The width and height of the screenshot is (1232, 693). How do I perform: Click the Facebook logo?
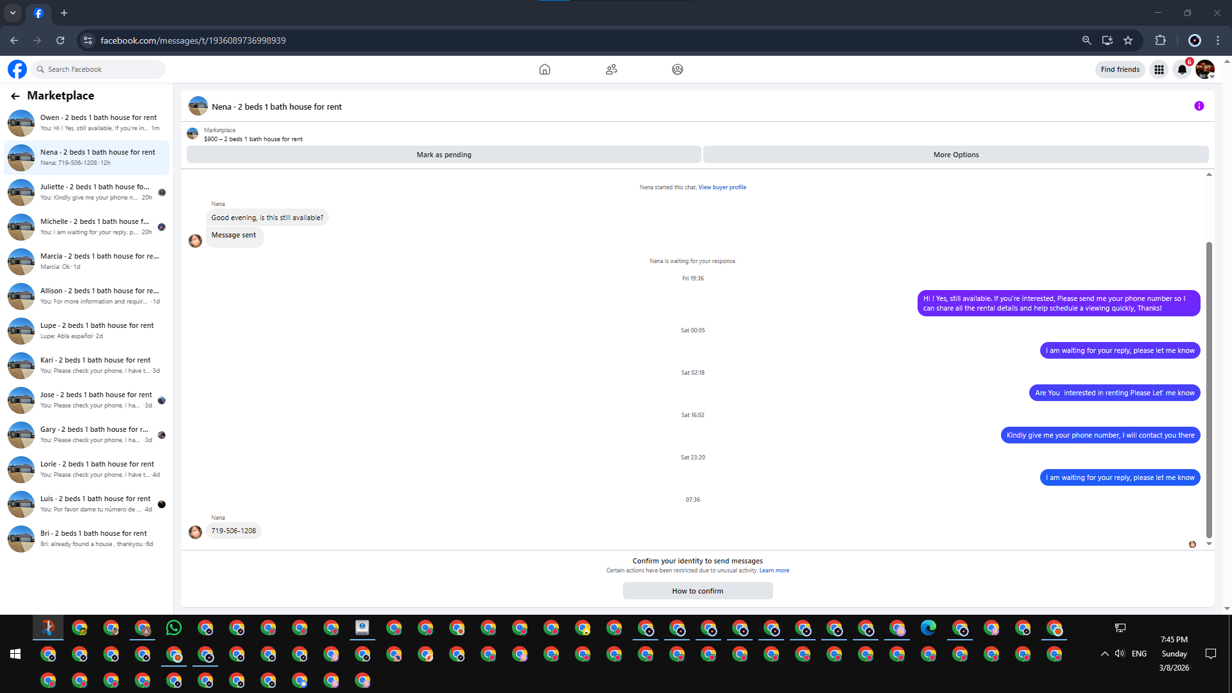(x=17, y=69)
